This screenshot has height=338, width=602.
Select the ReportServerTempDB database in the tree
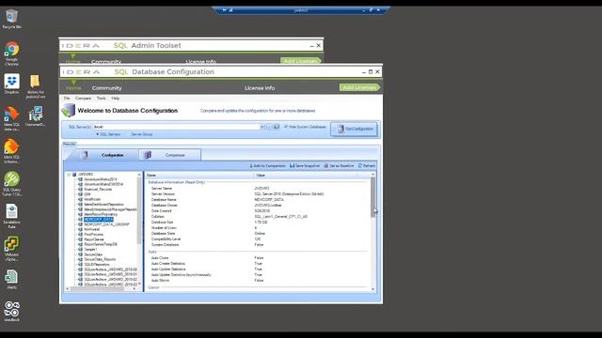tap(101, 244)
